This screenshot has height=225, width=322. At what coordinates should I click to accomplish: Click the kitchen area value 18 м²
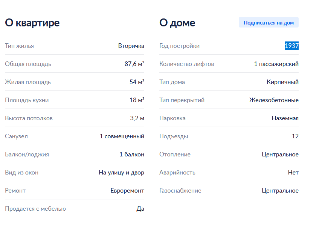(137, 100)
